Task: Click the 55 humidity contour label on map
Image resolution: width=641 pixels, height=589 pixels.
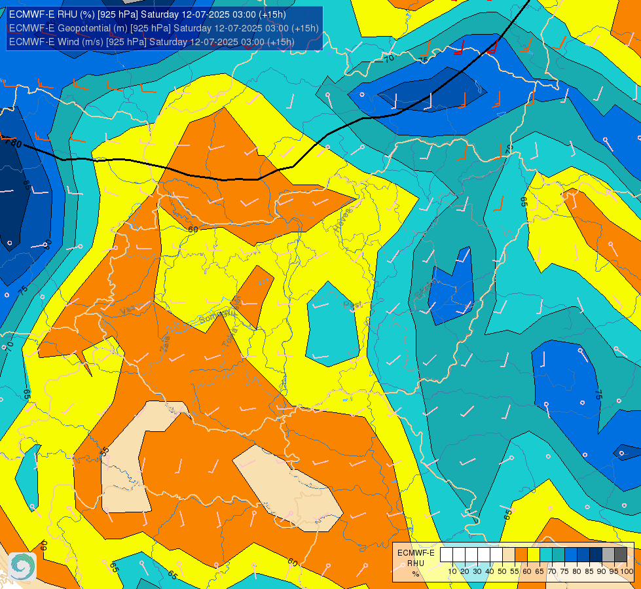Action: point(105,452)
